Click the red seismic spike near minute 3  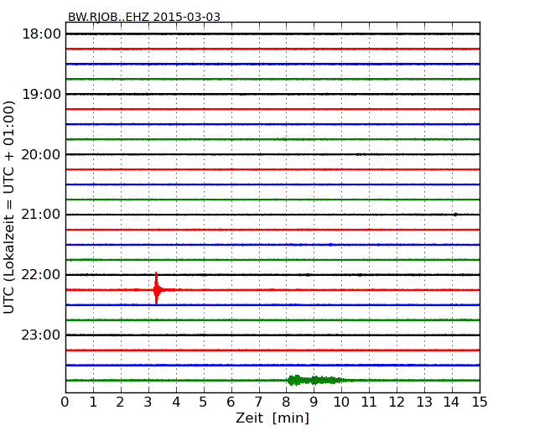157,288
